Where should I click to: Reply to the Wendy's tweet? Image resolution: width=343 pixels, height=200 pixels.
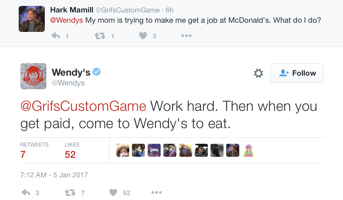26,192
